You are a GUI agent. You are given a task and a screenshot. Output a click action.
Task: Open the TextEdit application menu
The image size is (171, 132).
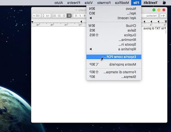(151, 3)
